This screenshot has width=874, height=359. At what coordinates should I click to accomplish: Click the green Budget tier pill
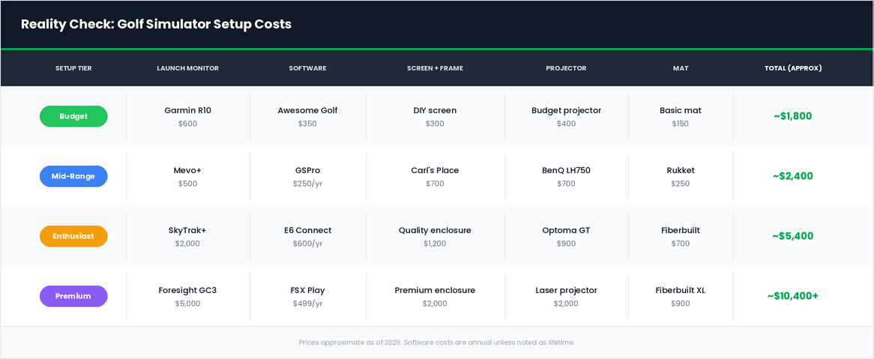pos(73,116)
